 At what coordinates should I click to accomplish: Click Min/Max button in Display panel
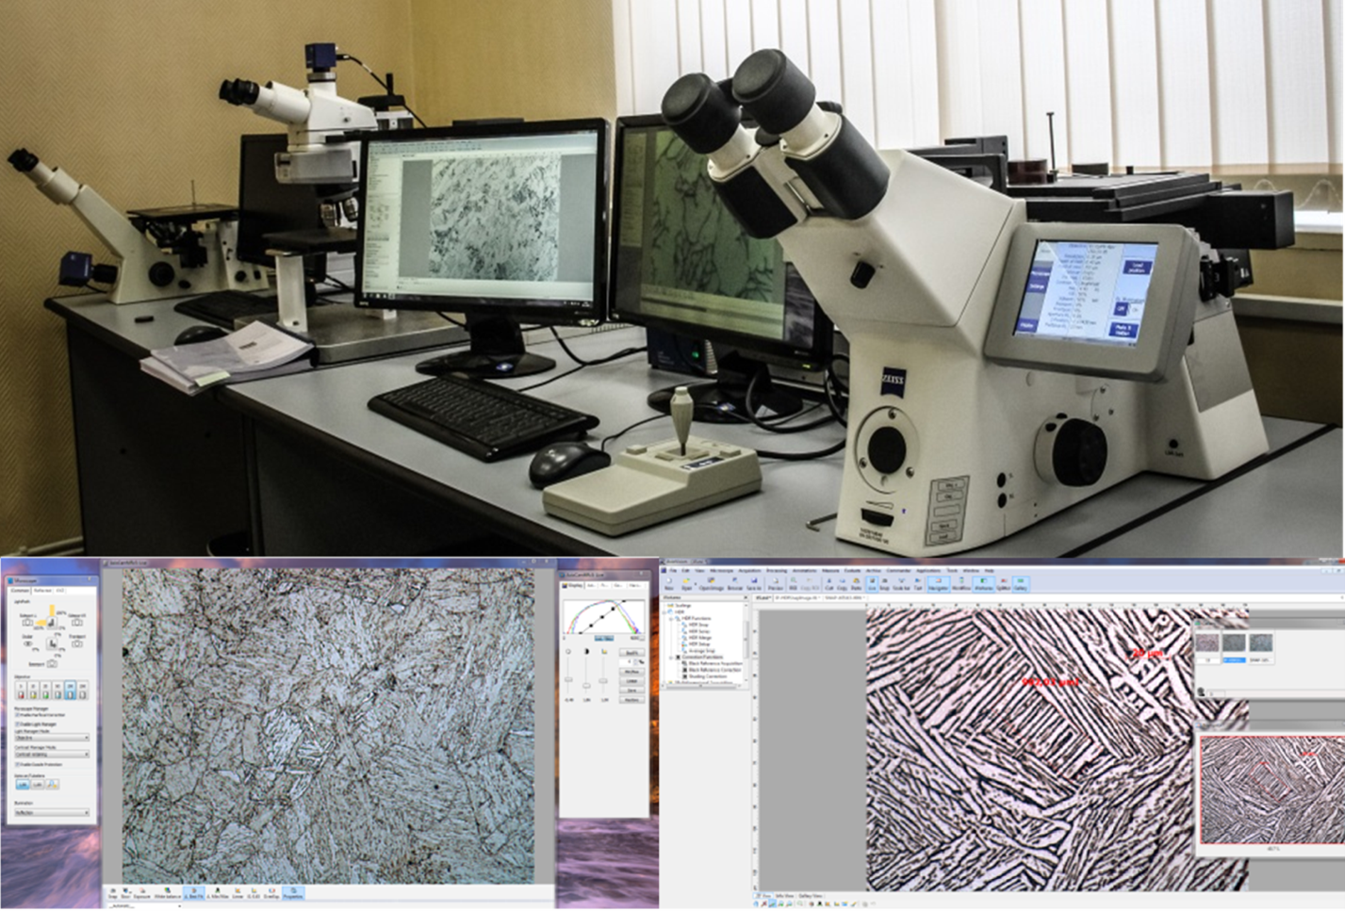point(632,672)
